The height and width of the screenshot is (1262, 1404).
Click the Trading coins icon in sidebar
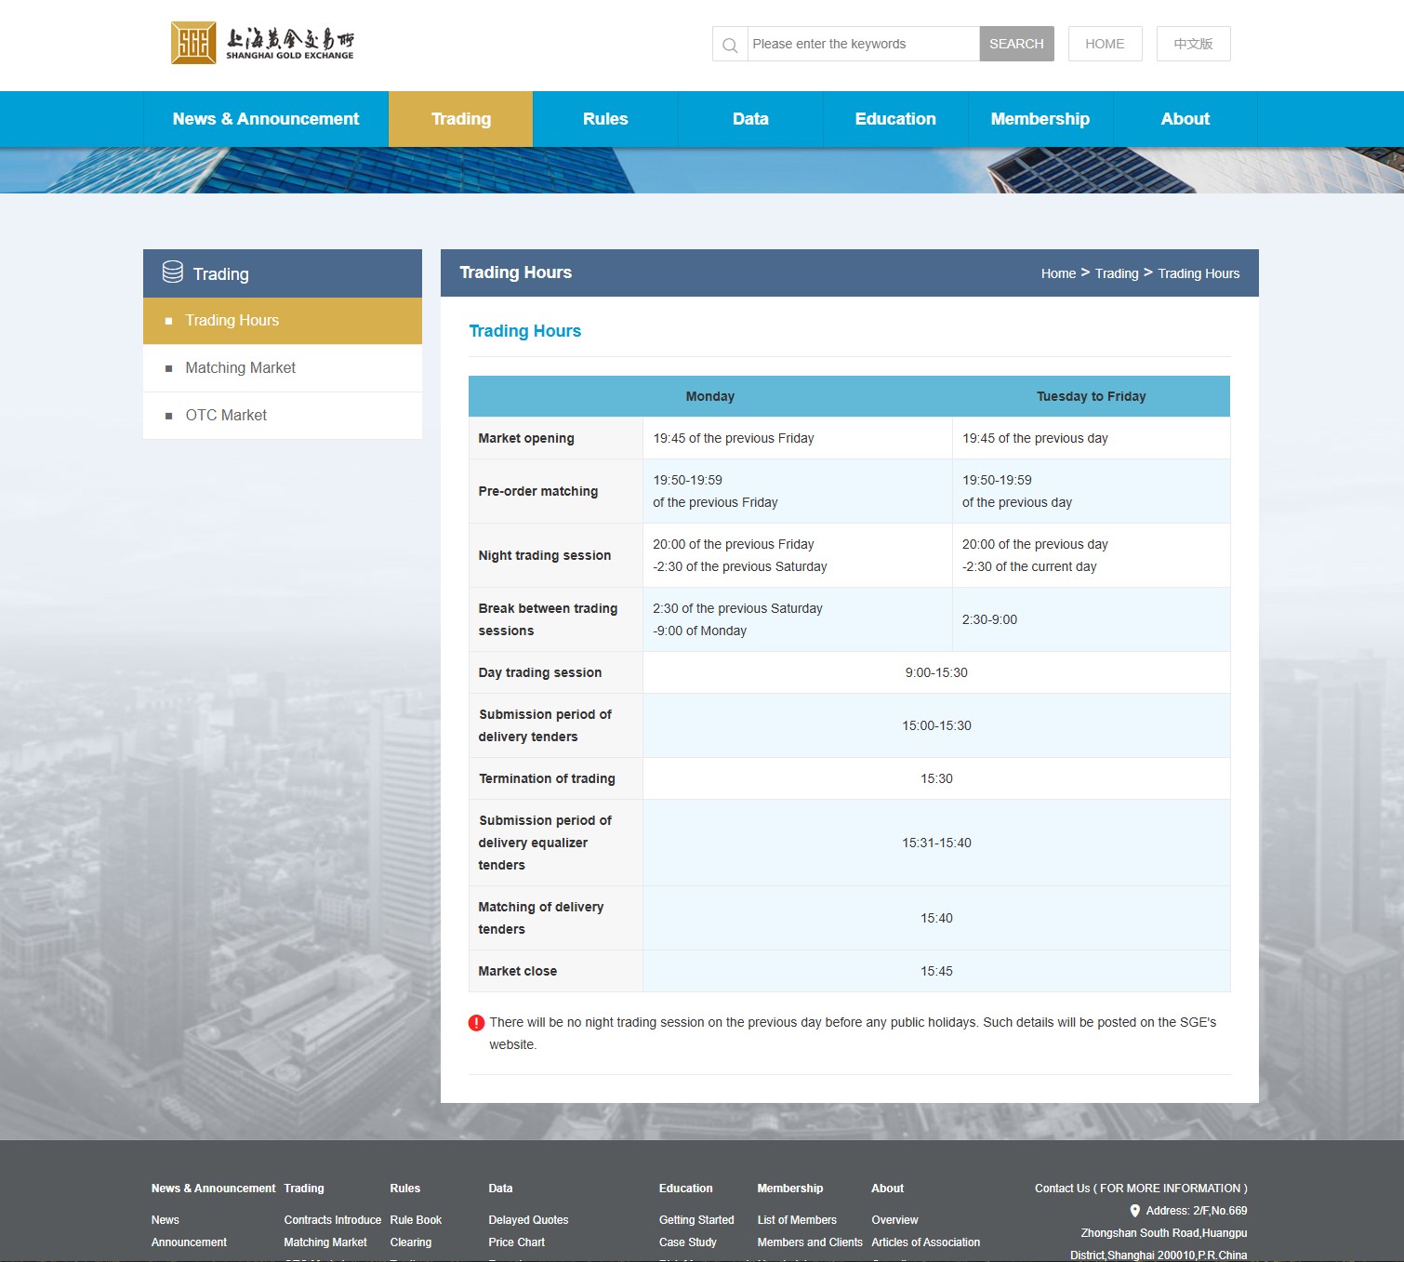pos(173,272)
